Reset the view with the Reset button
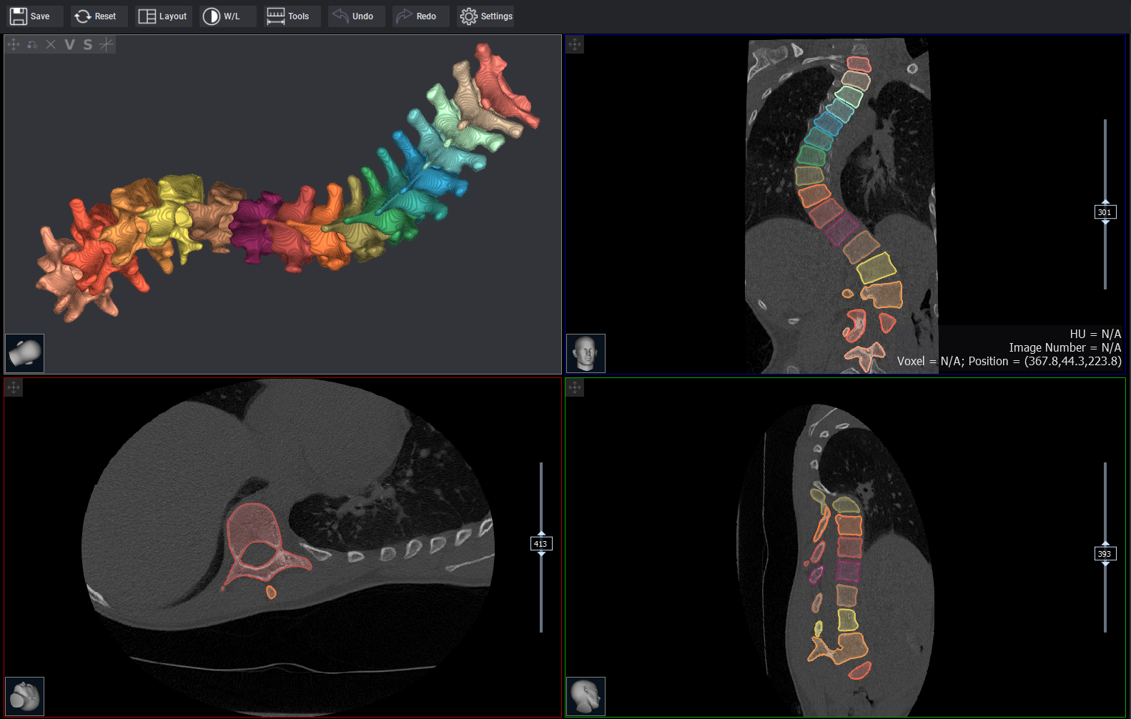This screenshot has width=1131, height=719. pos(96,16)
